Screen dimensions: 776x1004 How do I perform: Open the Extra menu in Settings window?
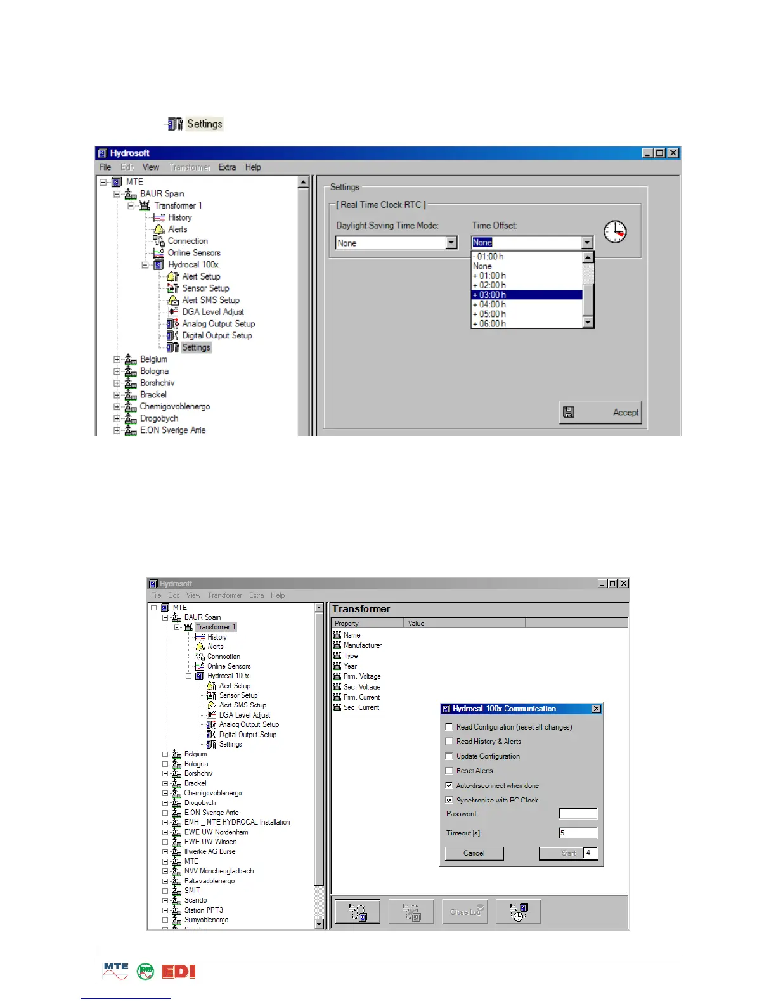227,167
